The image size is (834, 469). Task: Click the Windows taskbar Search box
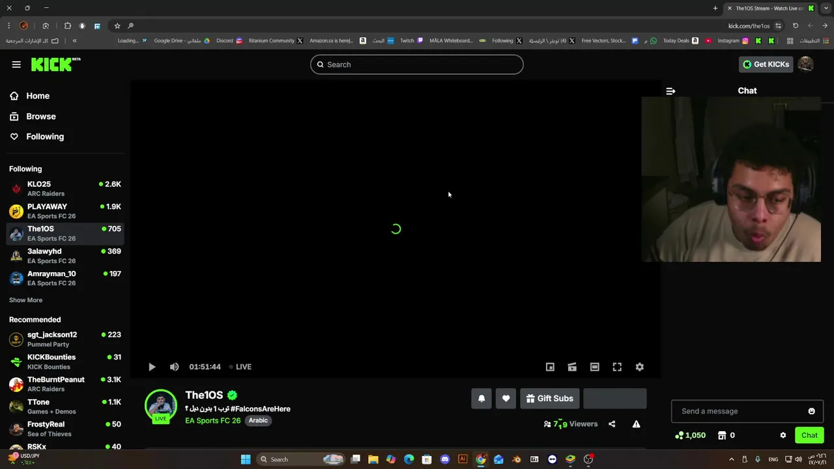coord(301,459)
